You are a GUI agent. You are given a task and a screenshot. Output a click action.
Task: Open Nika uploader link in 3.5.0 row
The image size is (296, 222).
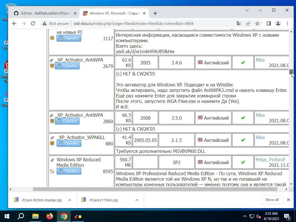(260, 115)
